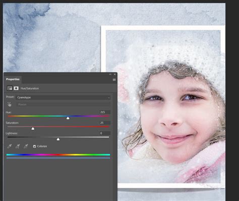Click the Lightness label
239x201 pixels.
pos(12,133)
